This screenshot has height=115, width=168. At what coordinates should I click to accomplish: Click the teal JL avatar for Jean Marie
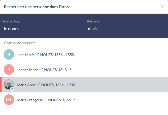point(9,54)
